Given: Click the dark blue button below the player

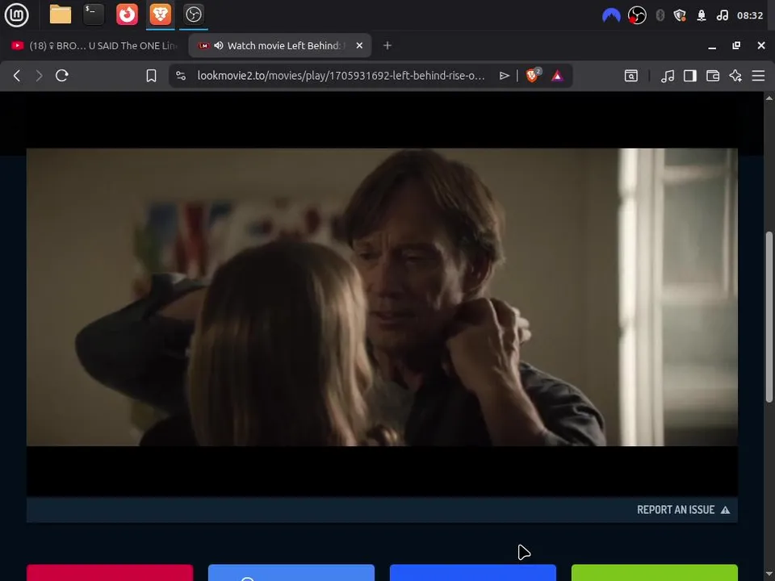Looking at the screenshot, I should (473, 573).
